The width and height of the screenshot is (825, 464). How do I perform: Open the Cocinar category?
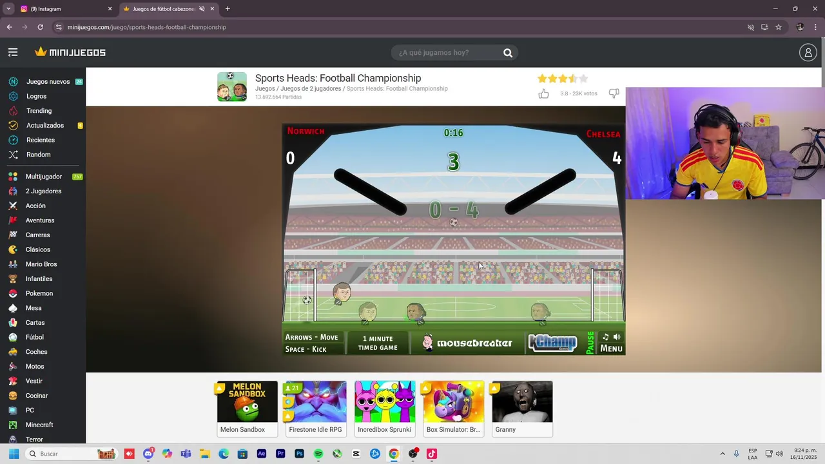click(37, 396)
